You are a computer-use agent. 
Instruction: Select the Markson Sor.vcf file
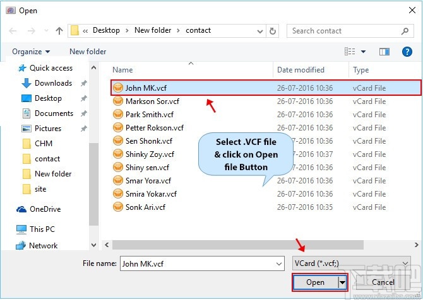152,101
